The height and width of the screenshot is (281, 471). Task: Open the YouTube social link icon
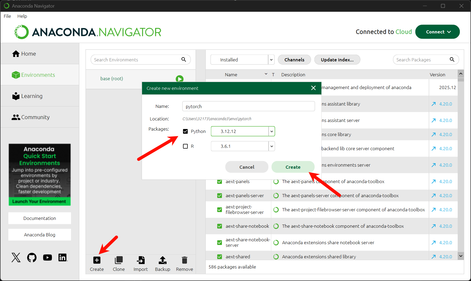pos(48,257)
